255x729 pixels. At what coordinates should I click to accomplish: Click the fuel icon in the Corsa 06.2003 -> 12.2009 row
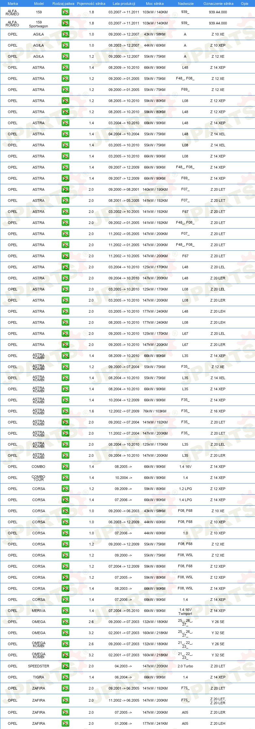[65, 522]
